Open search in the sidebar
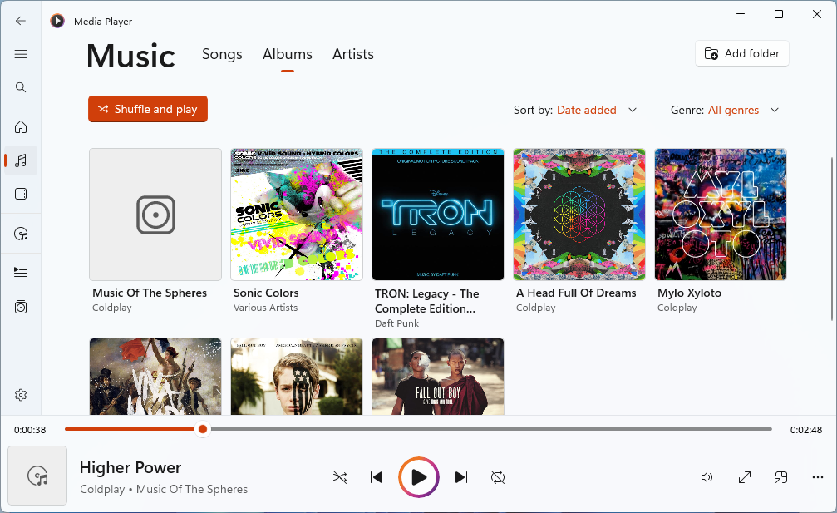Screen dimensions: 837x513 (x=20, y=87)
